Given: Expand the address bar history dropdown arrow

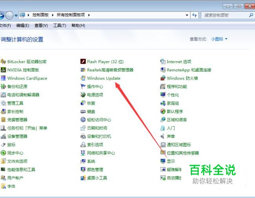Looking at the screenshot, I should click(187, 15).
